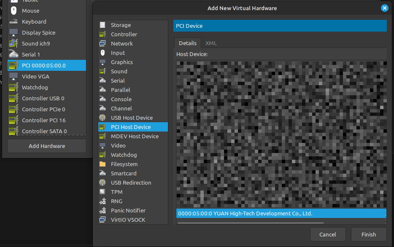Click the Finish button
394x247 pixels.
tap(368, 234)
